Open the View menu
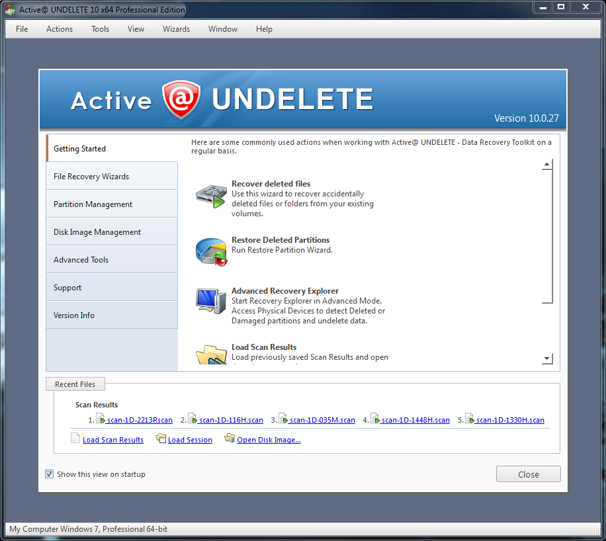Image resolution: width=606 pixels, height=541 pixels. pyautogui.click(x=136, y=29)
